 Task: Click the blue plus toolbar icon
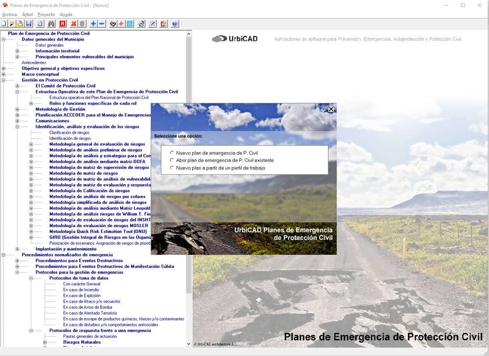(x=93, y=24)
